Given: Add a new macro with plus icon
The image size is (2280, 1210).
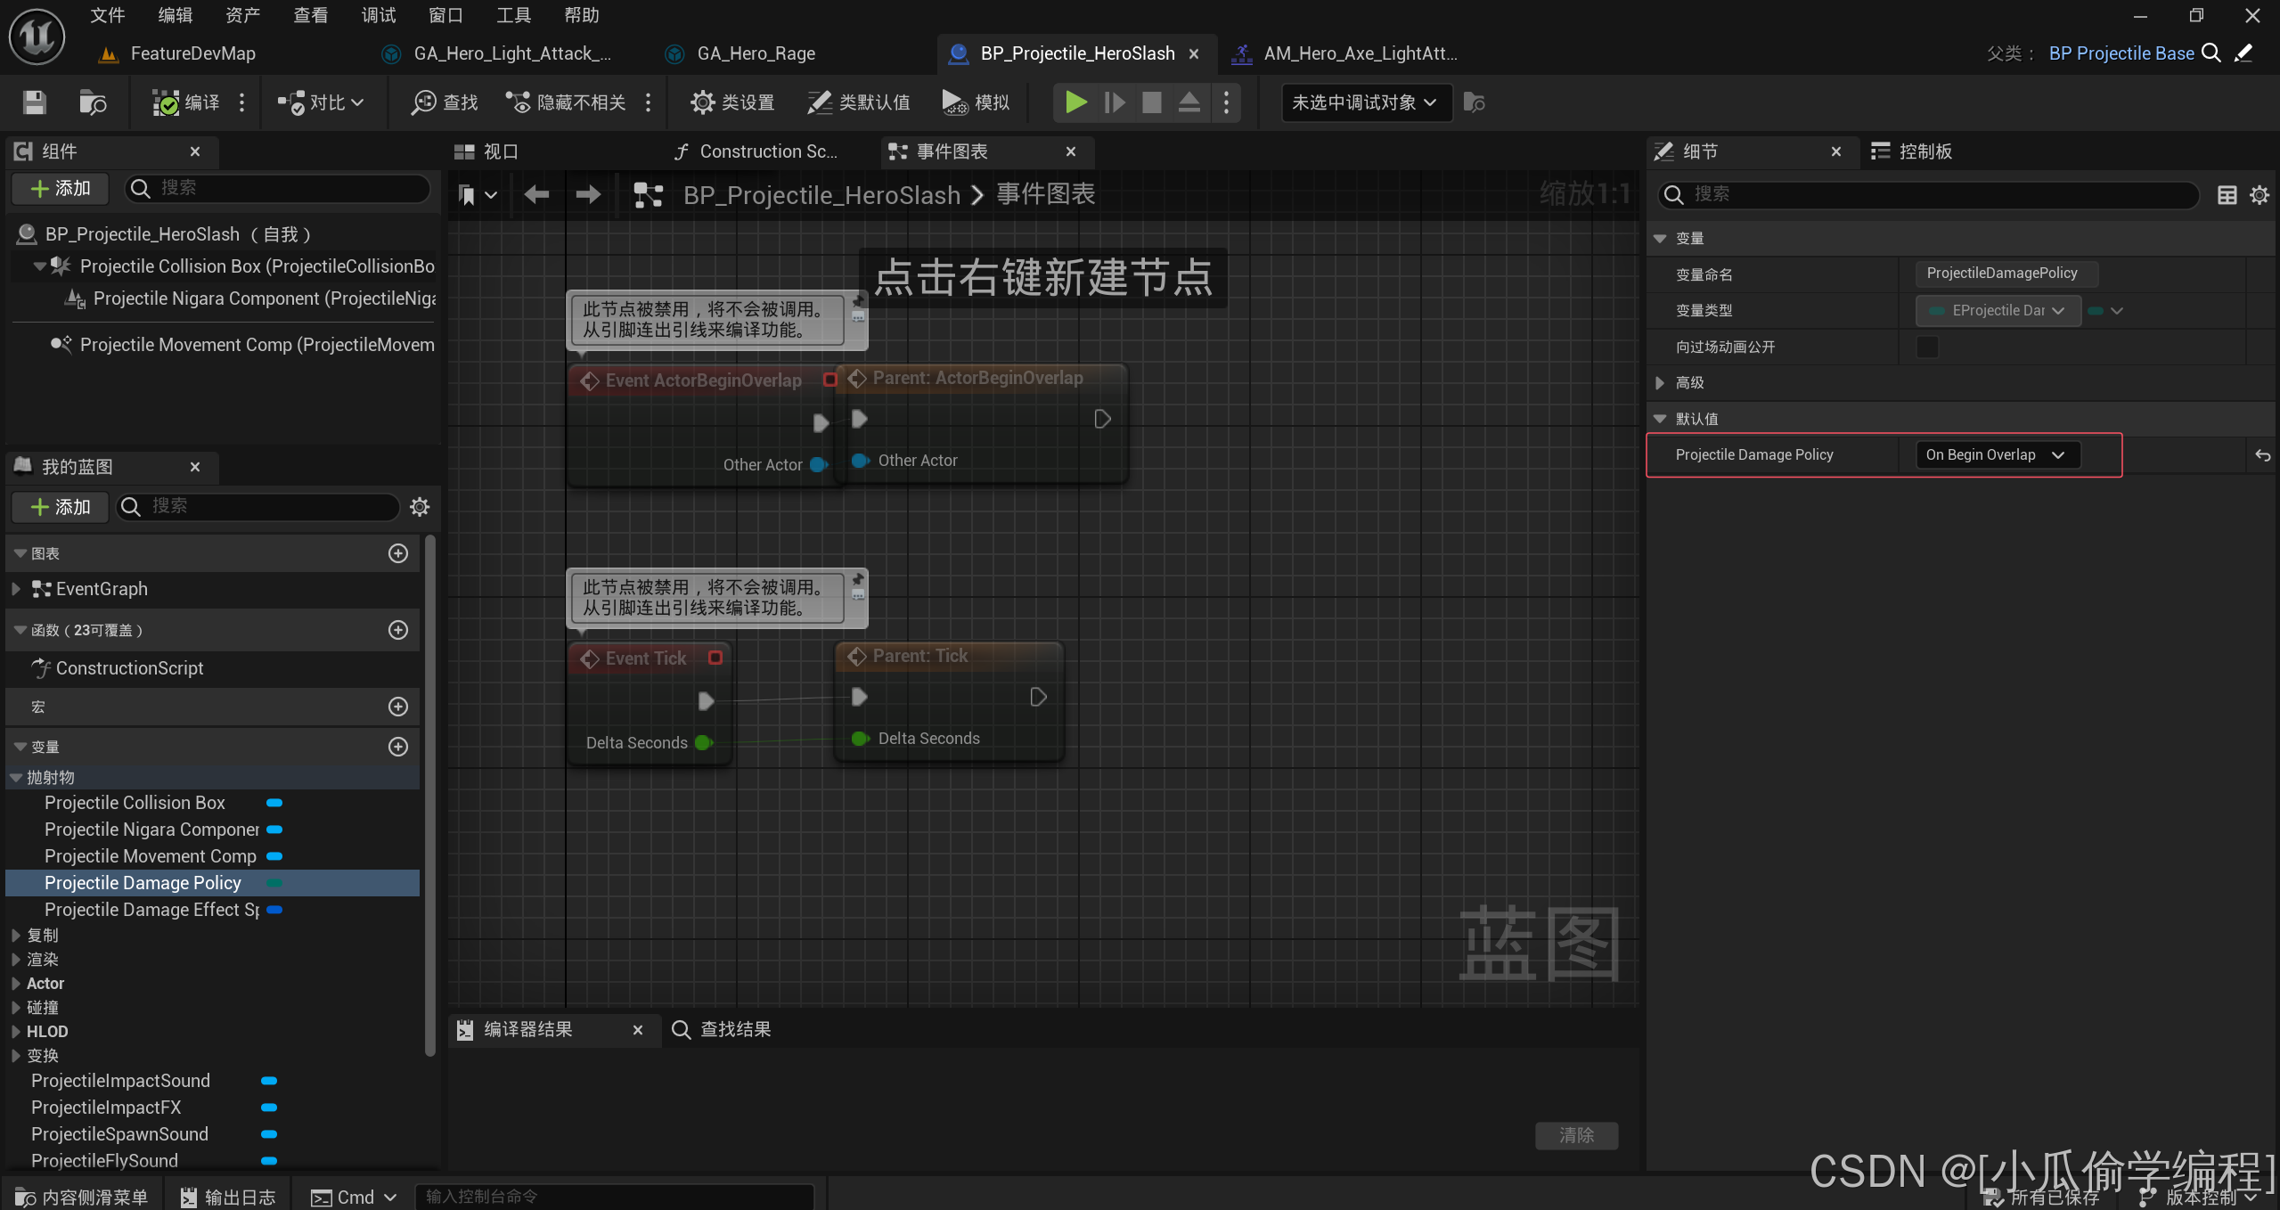Looking at the screenshot, I should click(398, 707).
